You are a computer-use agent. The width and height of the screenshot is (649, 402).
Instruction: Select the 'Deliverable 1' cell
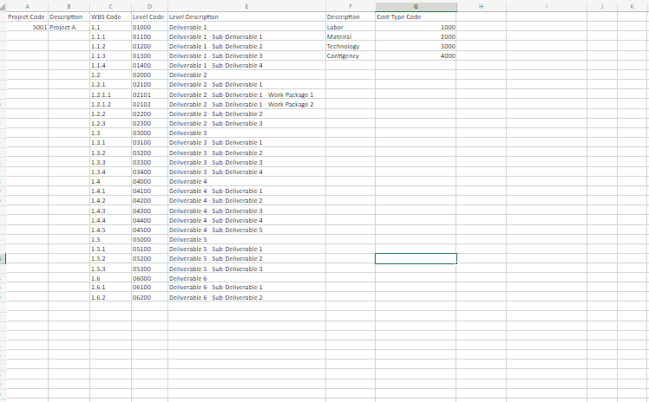pos(246,27)
